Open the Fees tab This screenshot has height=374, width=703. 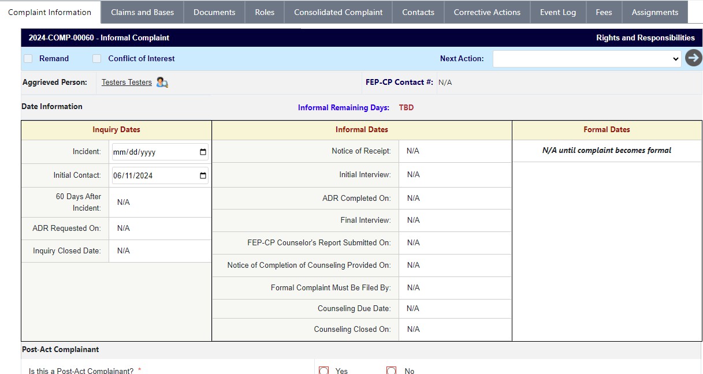(604, 12)
